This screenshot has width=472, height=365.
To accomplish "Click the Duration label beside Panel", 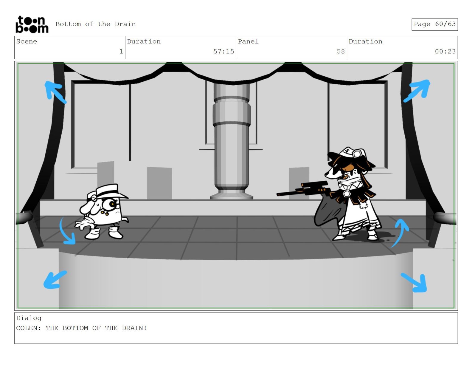I will tap(366, 41).
